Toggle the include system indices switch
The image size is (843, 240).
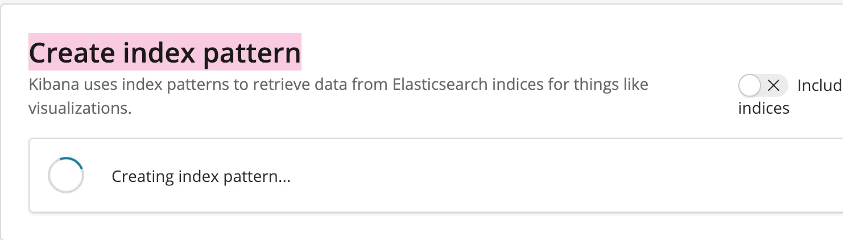(x=762, y=86)
